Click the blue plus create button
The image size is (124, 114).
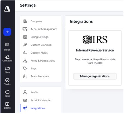(x=7, y=32)
